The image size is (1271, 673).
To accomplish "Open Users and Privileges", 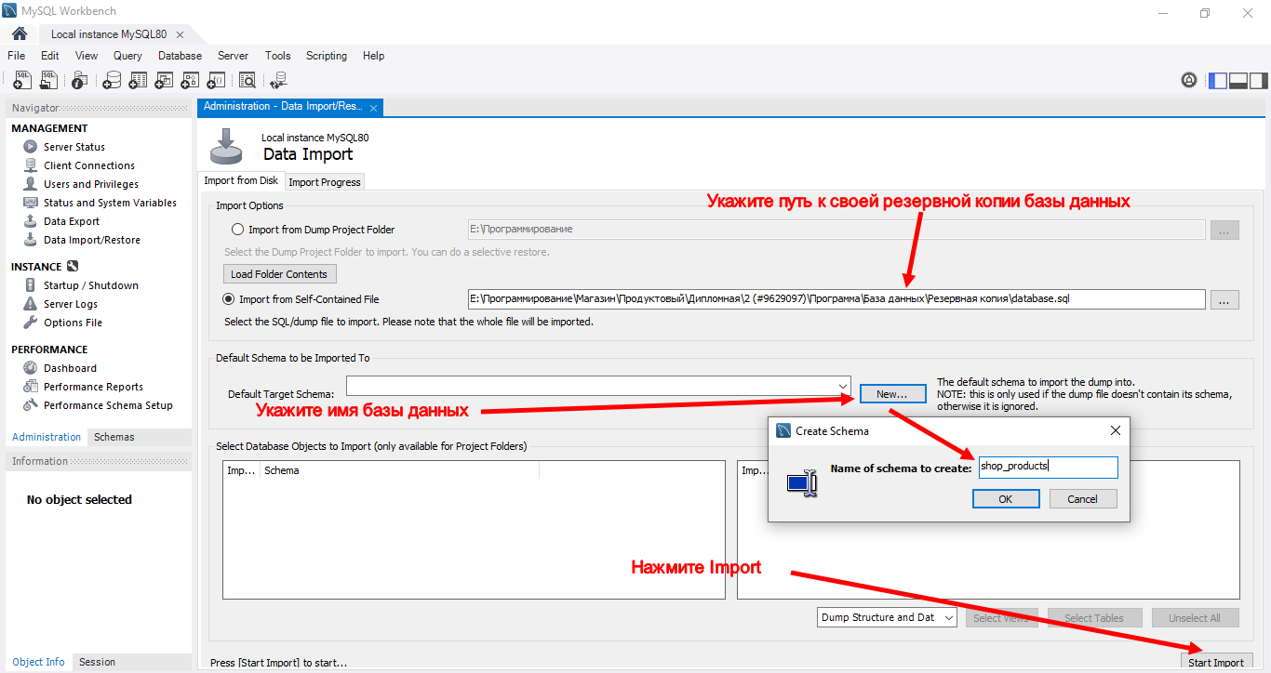I will 91,184.
